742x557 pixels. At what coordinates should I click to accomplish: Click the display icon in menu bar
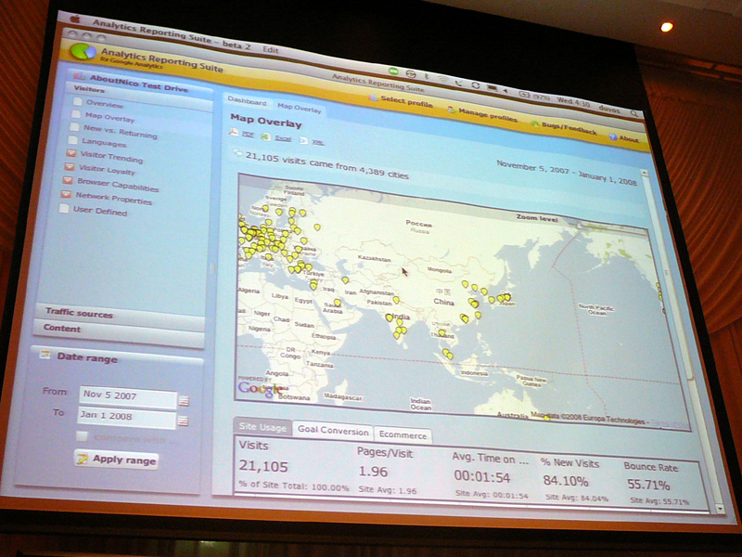[x=492, y=87]
